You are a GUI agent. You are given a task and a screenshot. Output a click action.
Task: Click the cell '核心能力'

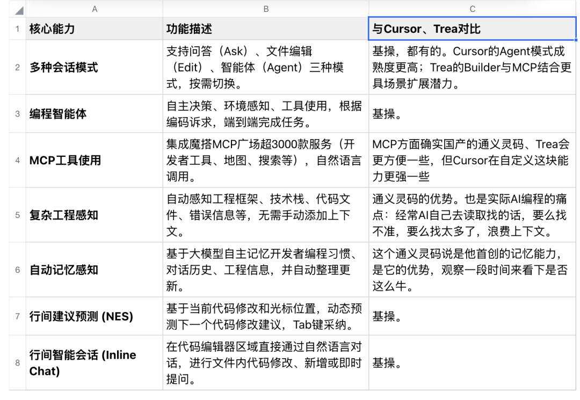click(95, 28)
